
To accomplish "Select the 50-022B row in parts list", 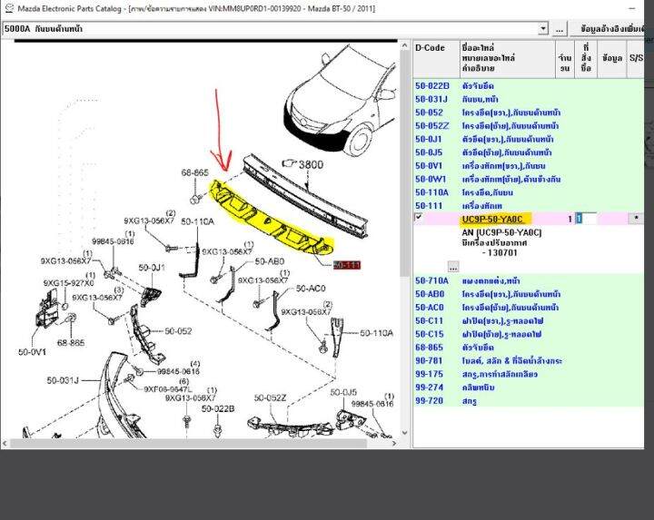I will tap(432, 87).
